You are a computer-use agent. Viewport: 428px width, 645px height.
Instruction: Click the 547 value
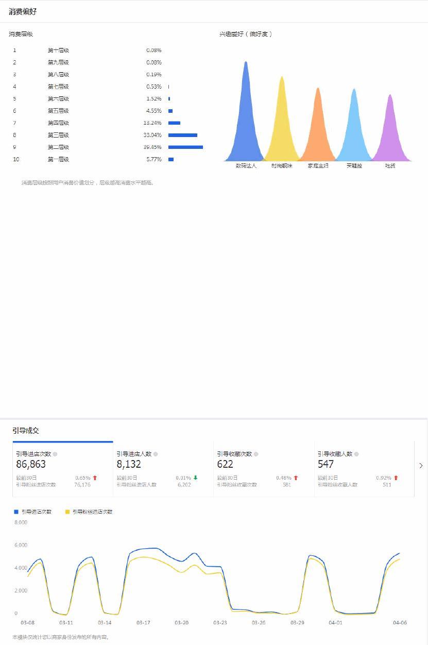(326, 464)
